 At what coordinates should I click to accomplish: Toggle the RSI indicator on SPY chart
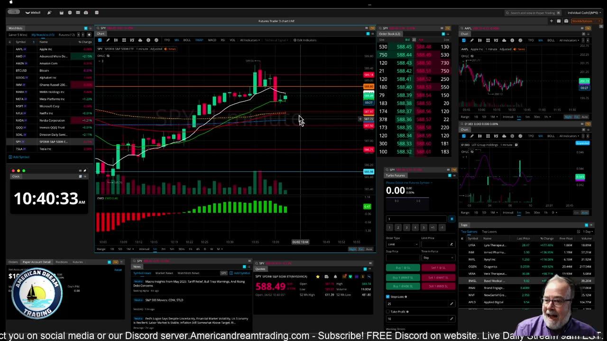tap(223, 40)
